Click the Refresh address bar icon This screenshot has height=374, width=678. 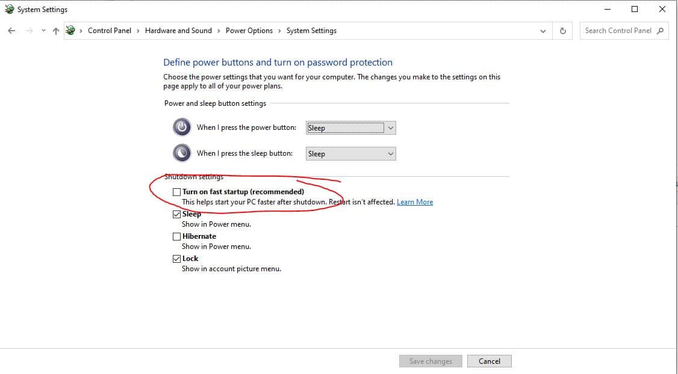click(563, 31)
